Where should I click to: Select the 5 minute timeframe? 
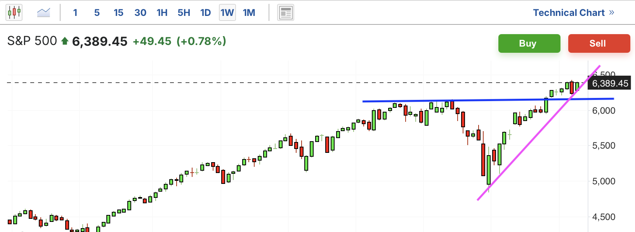97,13
